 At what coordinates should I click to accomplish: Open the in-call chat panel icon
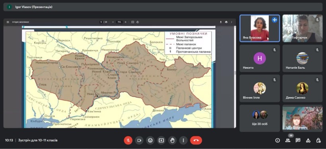(x=298, y=140)
